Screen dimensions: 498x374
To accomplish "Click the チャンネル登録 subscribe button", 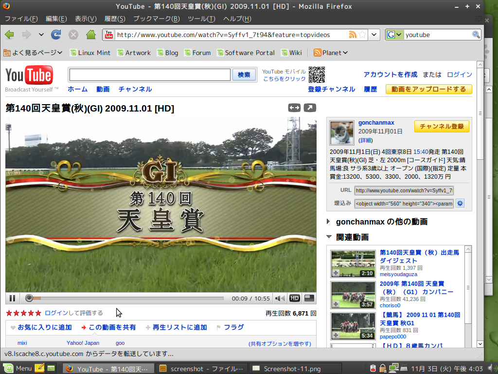I will (x=442, y=127).
